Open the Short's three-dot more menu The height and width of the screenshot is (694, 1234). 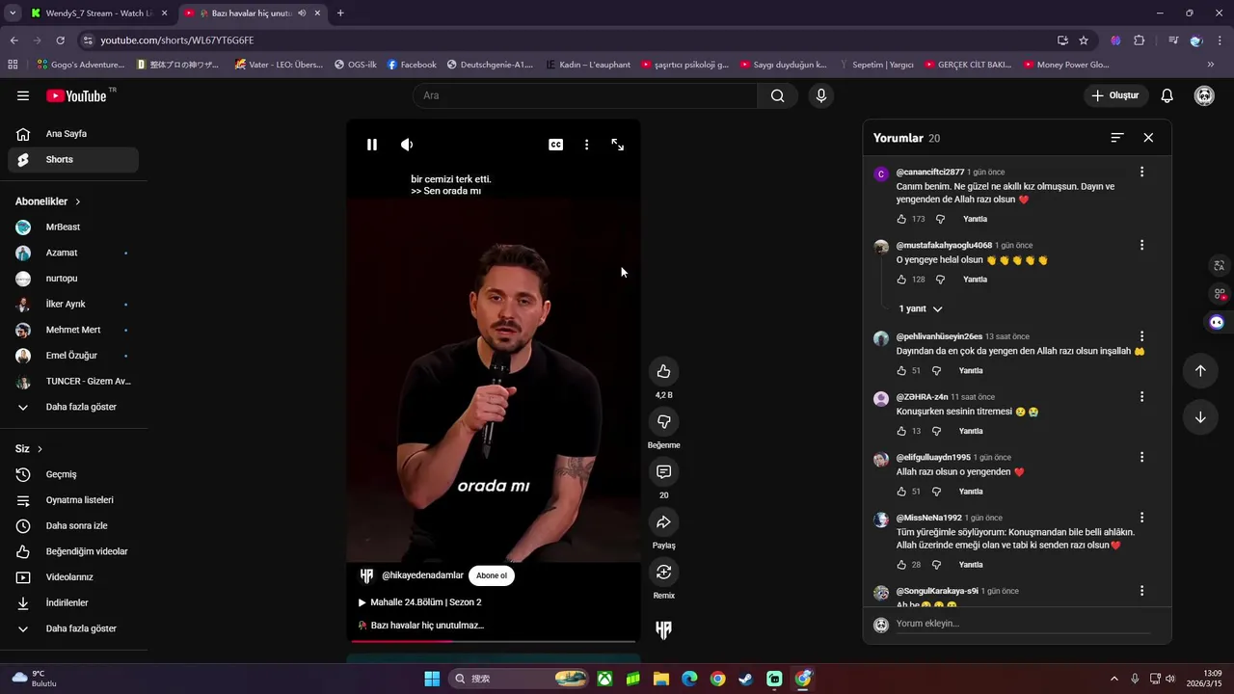pyautogui.click(x=586, y=145)
